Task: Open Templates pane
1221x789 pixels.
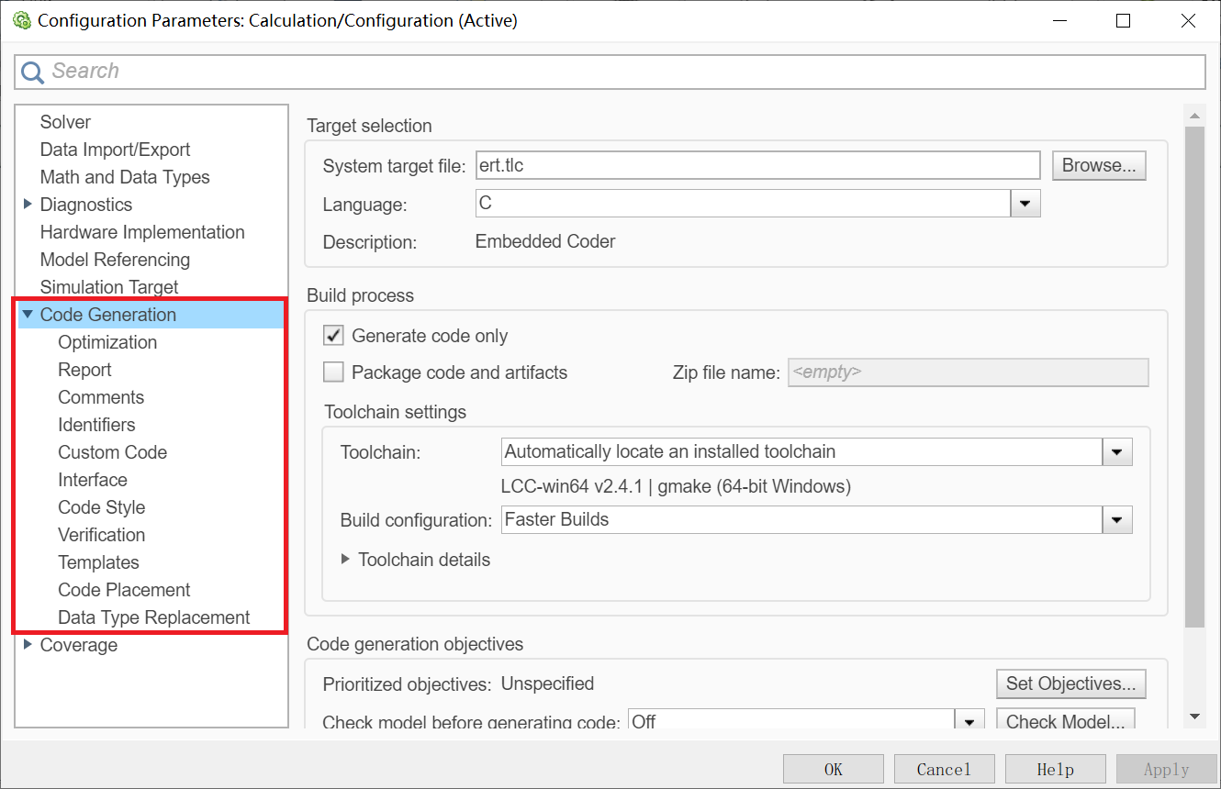Action: click(98, 562)
